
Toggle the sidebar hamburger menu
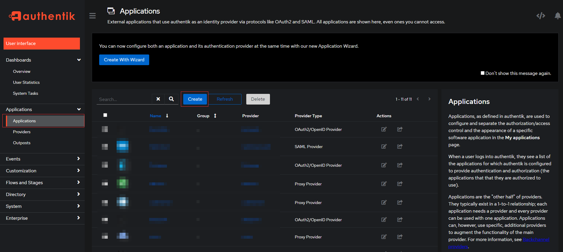[92, 16]
